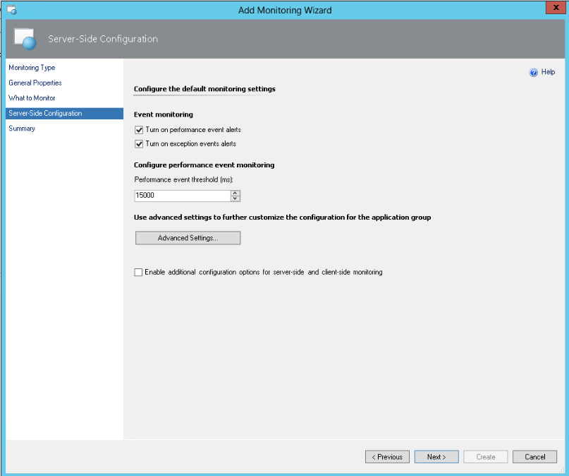Click the blue Help question mark icon
Screen dimensions: 569x476
pos(534,72)
